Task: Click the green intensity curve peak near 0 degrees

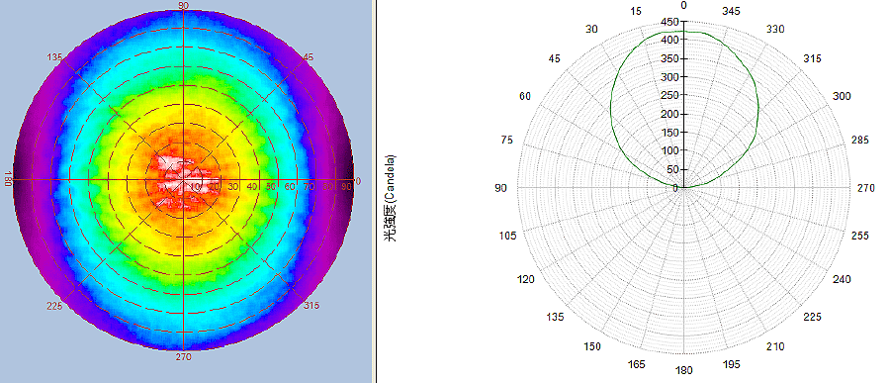Action: point(684,32)
